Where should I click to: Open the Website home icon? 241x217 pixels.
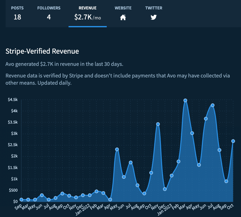123,17
